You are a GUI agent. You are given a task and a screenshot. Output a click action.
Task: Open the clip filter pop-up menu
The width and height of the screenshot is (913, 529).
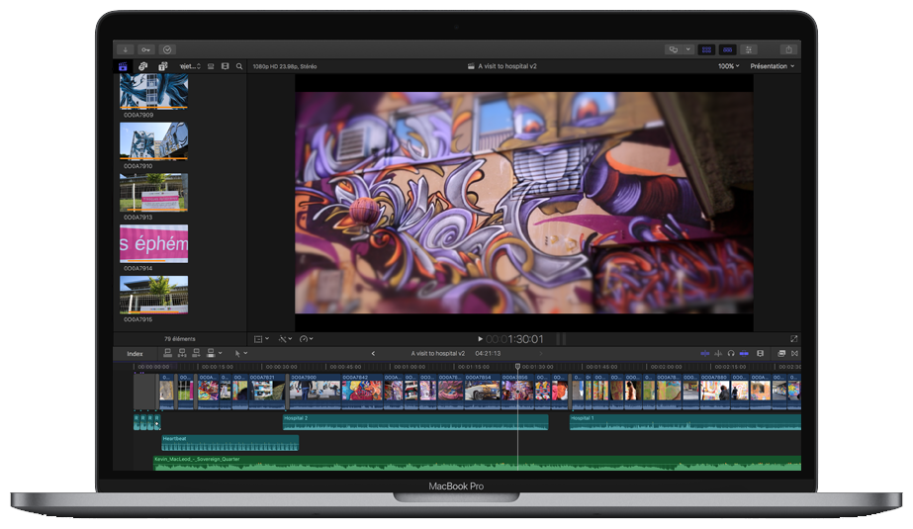190,66
